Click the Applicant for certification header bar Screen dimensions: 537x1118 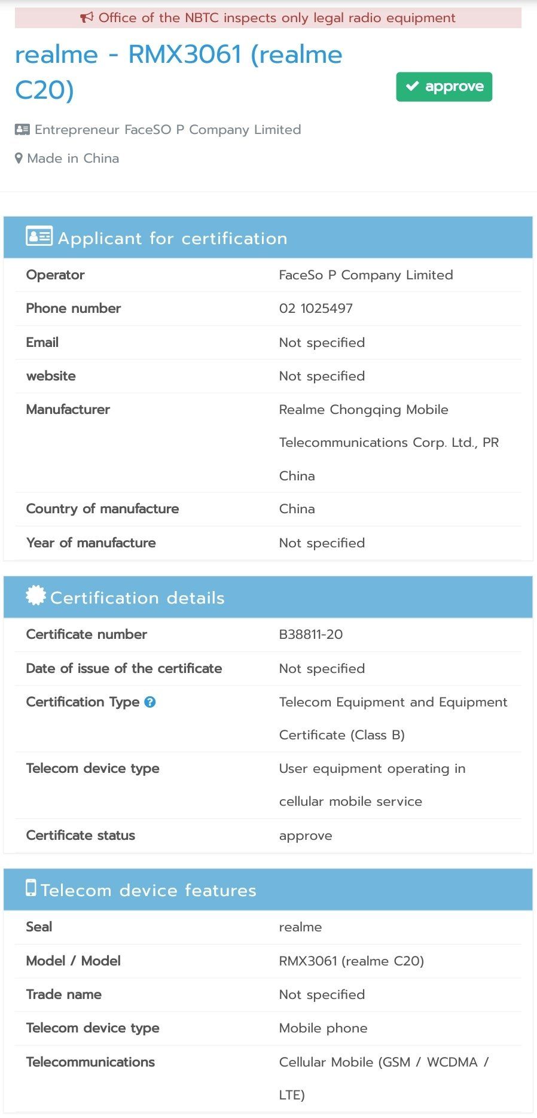(x=268, y=236)
